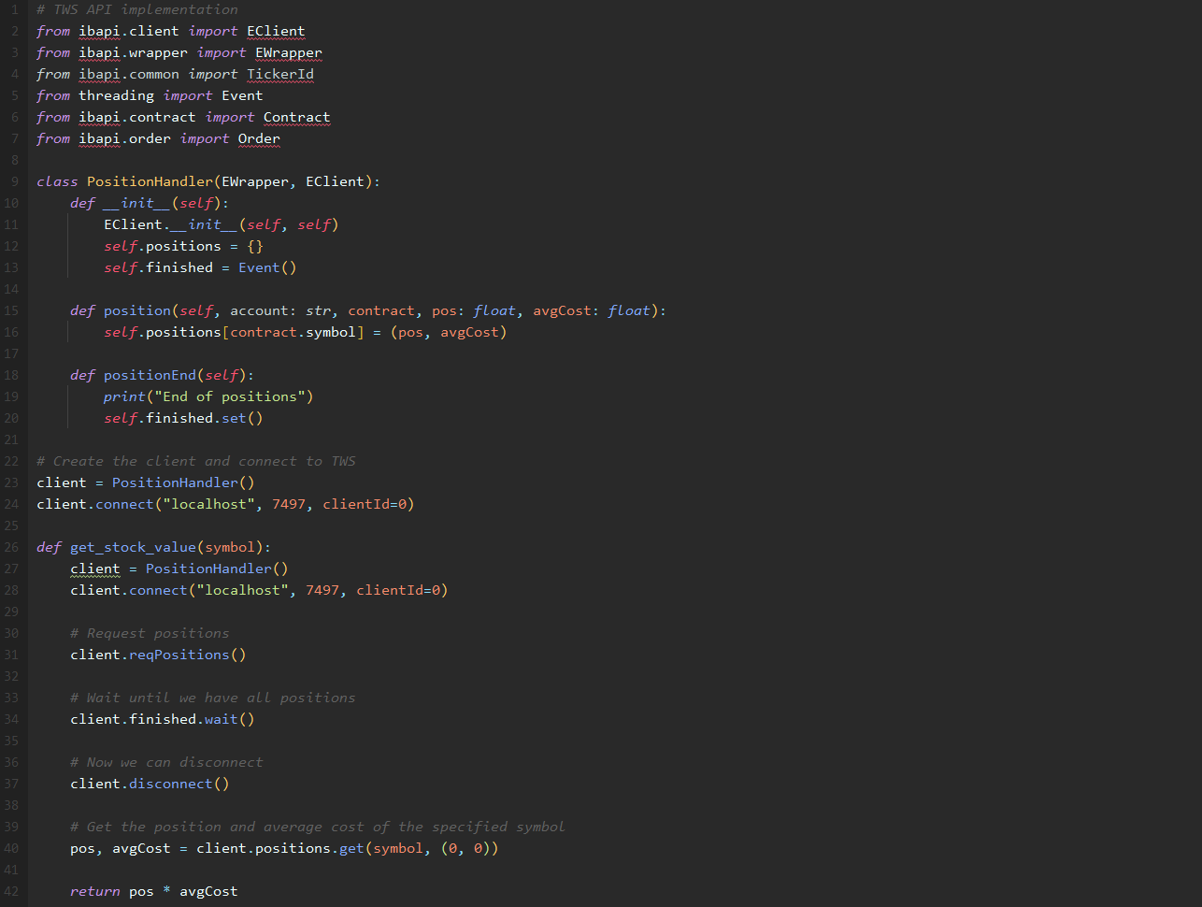Image resolution: width=1202 pixels, height=907 pixels.
Task: Click class name 'PositionHandler' in its definition
Action: 150,181
